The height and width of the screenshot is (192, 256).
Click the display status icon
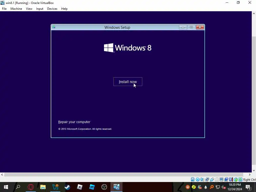pos(221,179)
